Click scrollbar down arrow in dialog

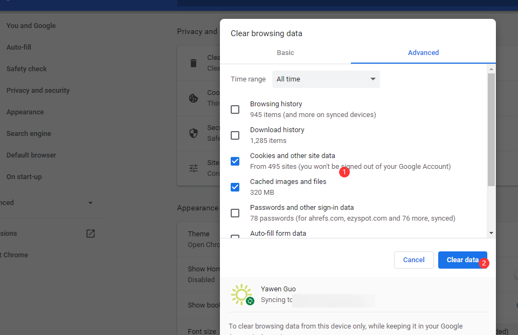tap(491, 233)
